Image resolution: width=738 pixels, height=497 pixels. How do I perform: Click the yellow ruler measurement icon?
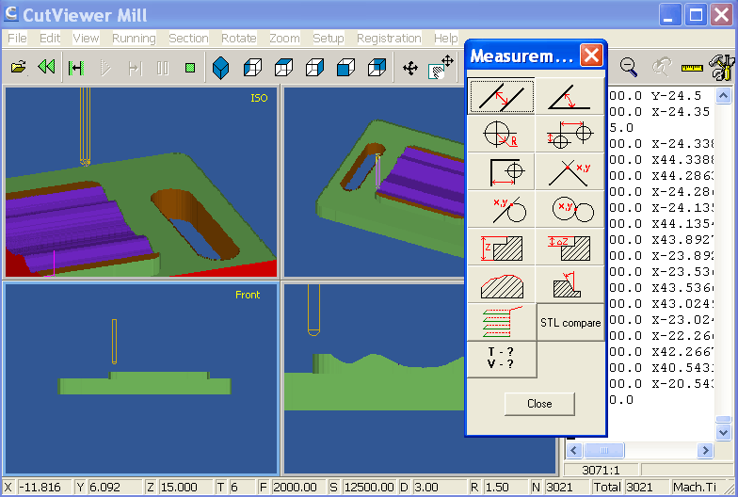pos(692,67)
